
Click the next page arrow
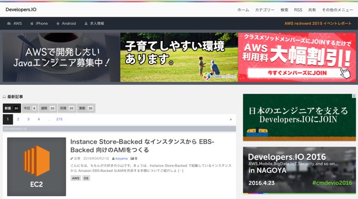point(231,120)
